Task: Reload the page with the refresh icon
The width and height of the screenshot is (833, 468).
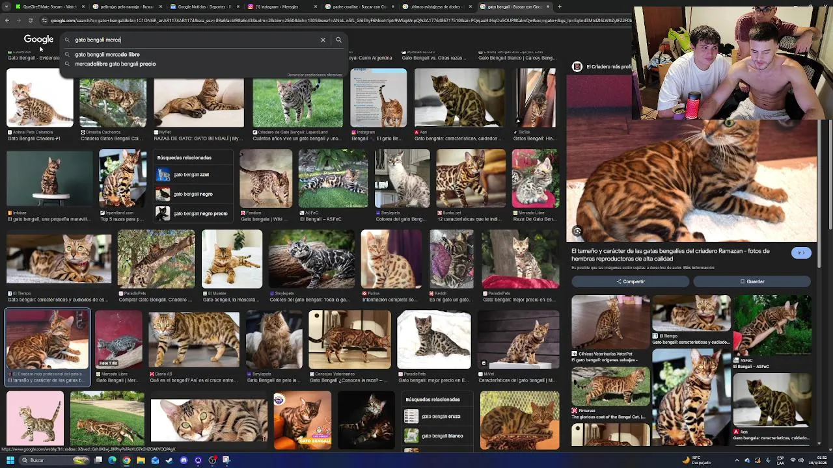Action: click(31, 20)
